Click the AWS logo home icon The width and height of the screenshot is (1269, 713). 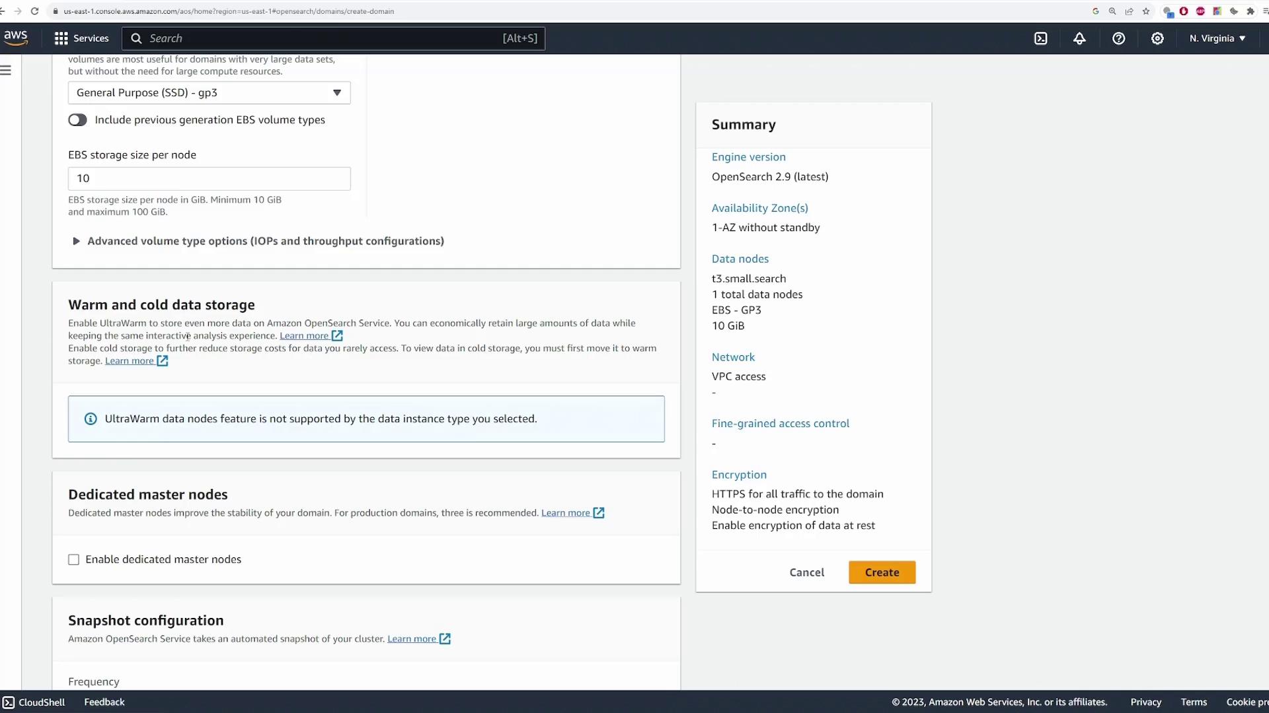(16, 38)
